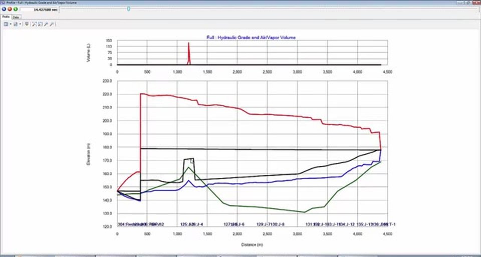481x257 pixels.
Task: Close the Profile window
Action: click(476, 3)
